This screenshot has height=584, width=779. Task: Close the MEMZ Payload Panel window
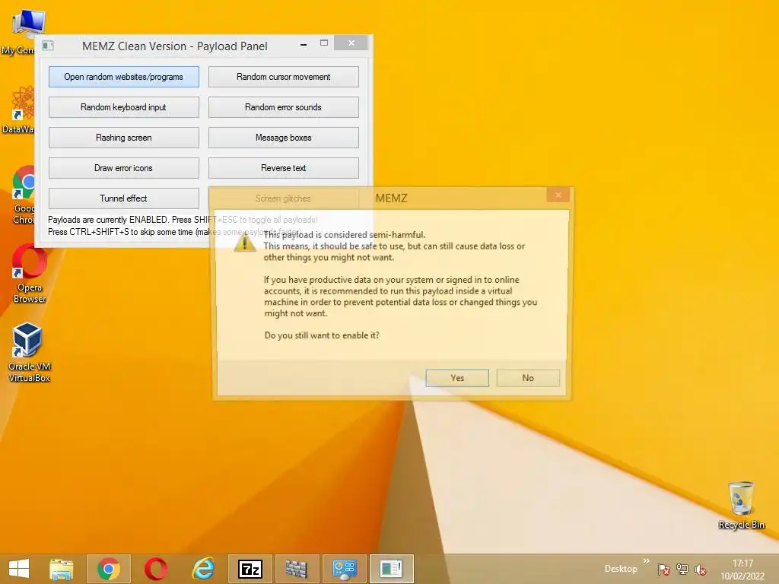[351, 43]
